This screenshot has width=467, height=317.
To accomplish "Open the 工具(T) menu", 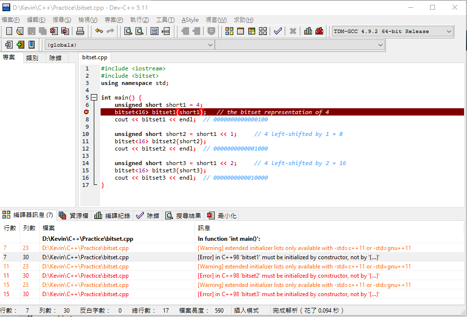I will click(165, 20).
